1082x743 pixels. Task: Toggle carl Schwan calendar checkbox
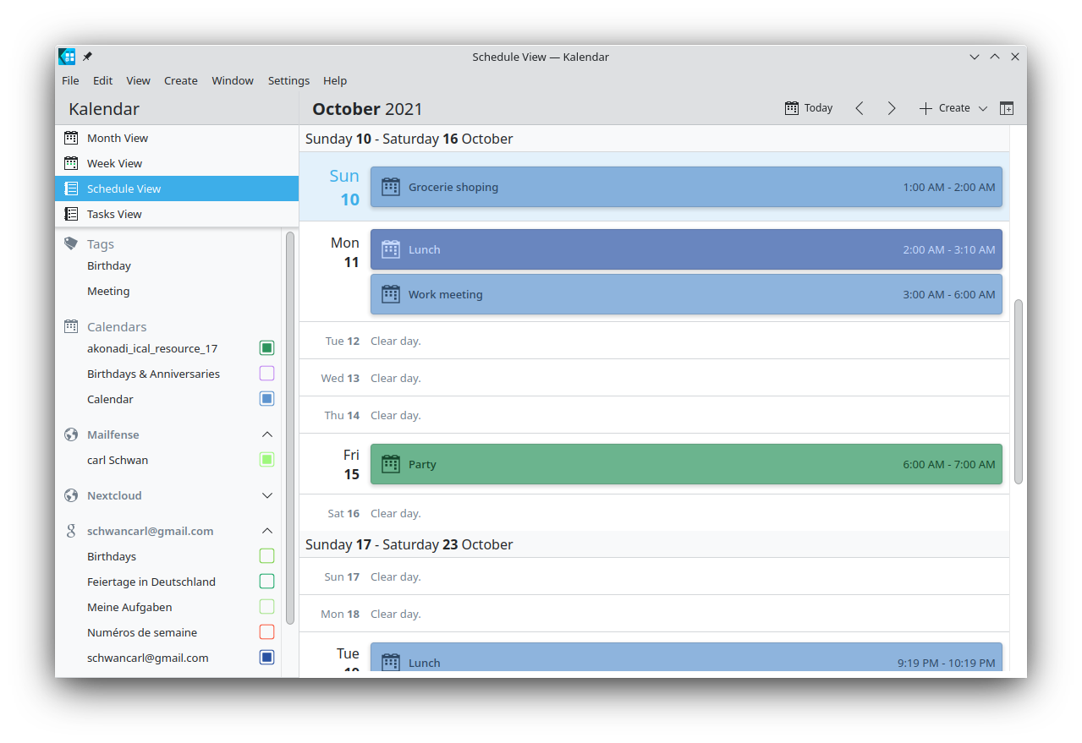pos(266,460)
